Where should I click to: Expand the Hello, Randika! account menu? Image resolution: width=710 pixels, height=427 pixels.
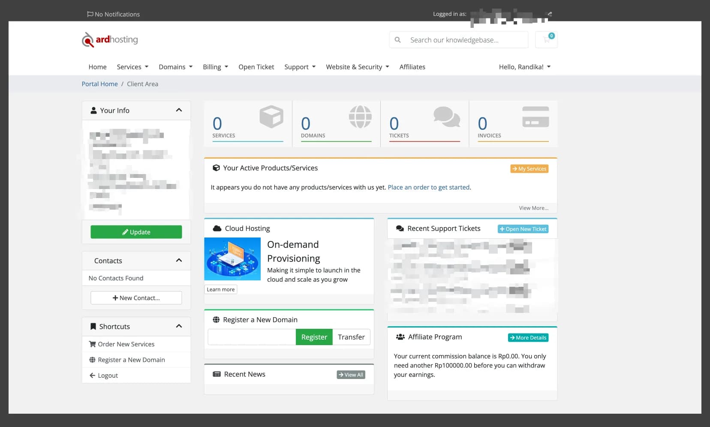click(524, 67)
